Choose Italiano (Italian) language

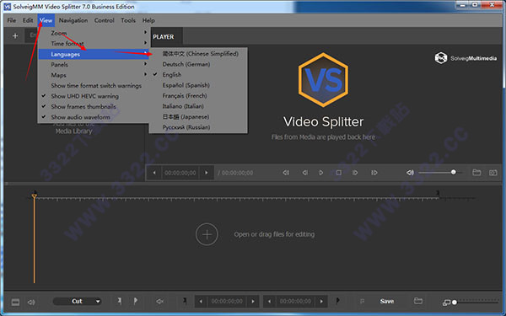coord(198,106)
